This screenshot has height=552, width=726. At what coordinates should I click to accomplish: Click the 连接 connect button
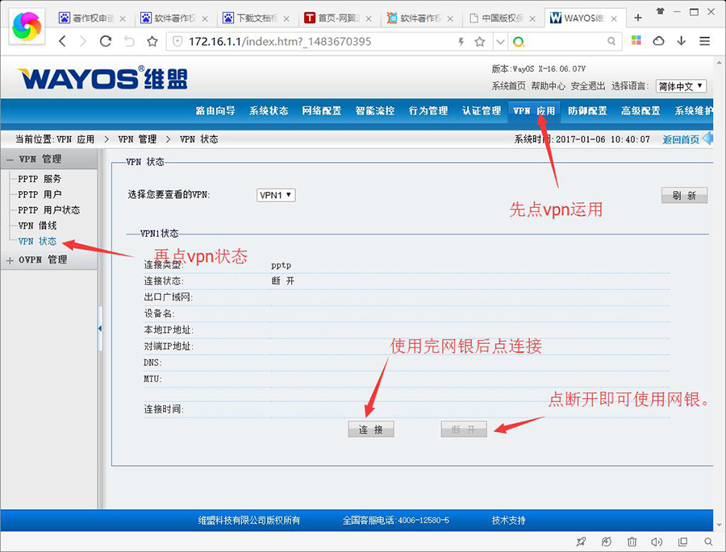click(371, 430)
